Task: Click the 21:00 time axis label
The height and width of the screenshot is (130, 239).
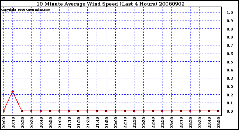Action: click(x=60, y=123)
